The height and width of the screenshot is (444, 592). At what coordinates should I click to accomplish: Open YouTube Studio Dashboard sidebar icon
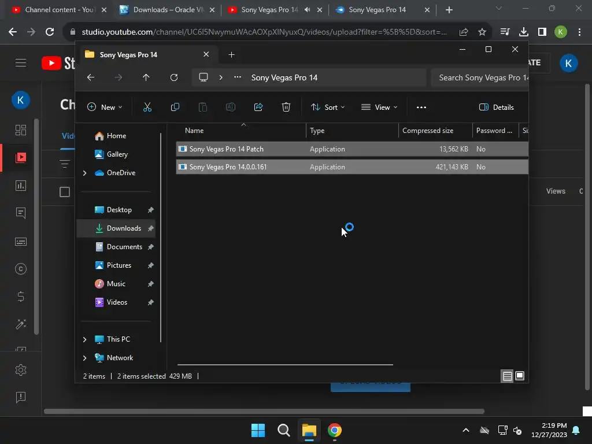[x=21, y=130]
